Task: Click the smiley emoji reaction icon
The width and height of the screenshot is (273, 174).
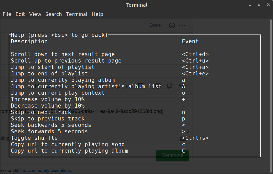Action: pos(172,25)
